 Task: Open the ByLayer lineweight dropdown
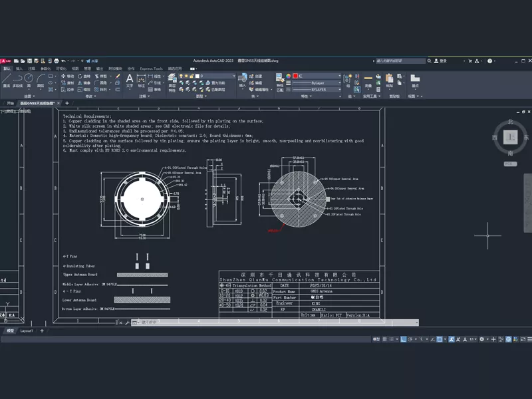(x=317, y=82)
